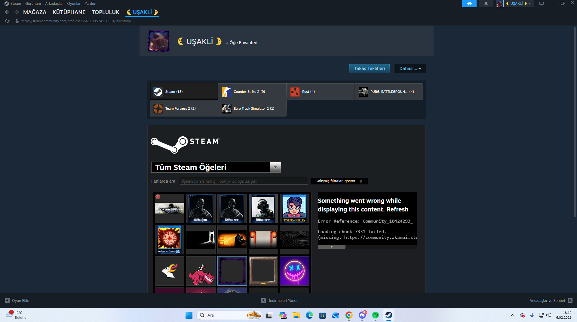Screen dimensions: 577x322
Task: Click the Steam icon in the taskbar
Action: coord(388,315)
